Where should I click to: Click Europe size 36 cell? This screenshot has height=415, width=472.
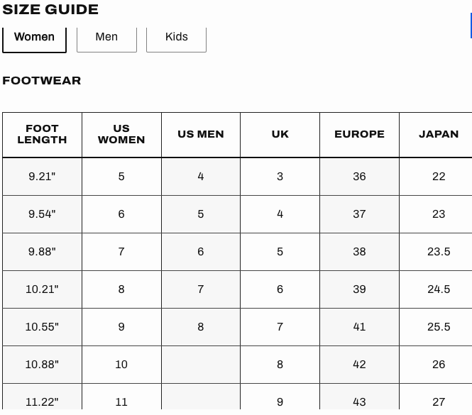(359, 177)
